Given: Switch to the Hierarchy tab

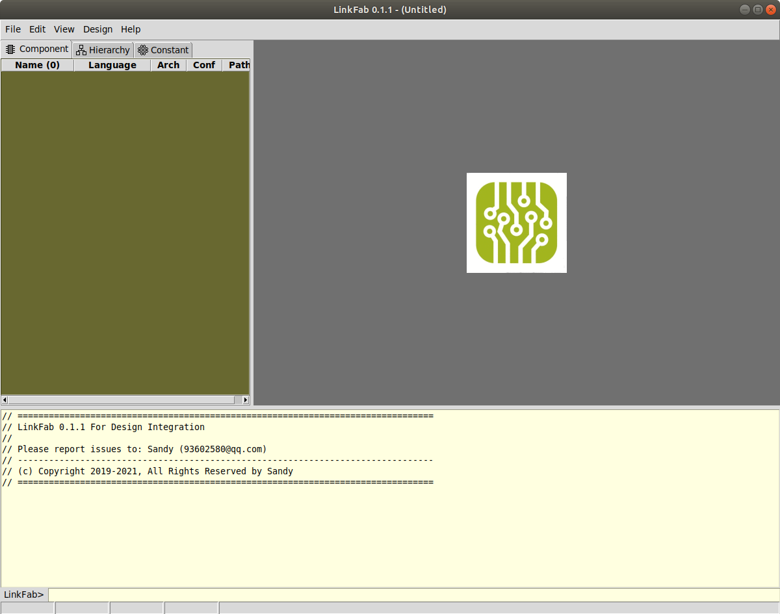Looking at the screenshot, I should (x=103, y=50).
